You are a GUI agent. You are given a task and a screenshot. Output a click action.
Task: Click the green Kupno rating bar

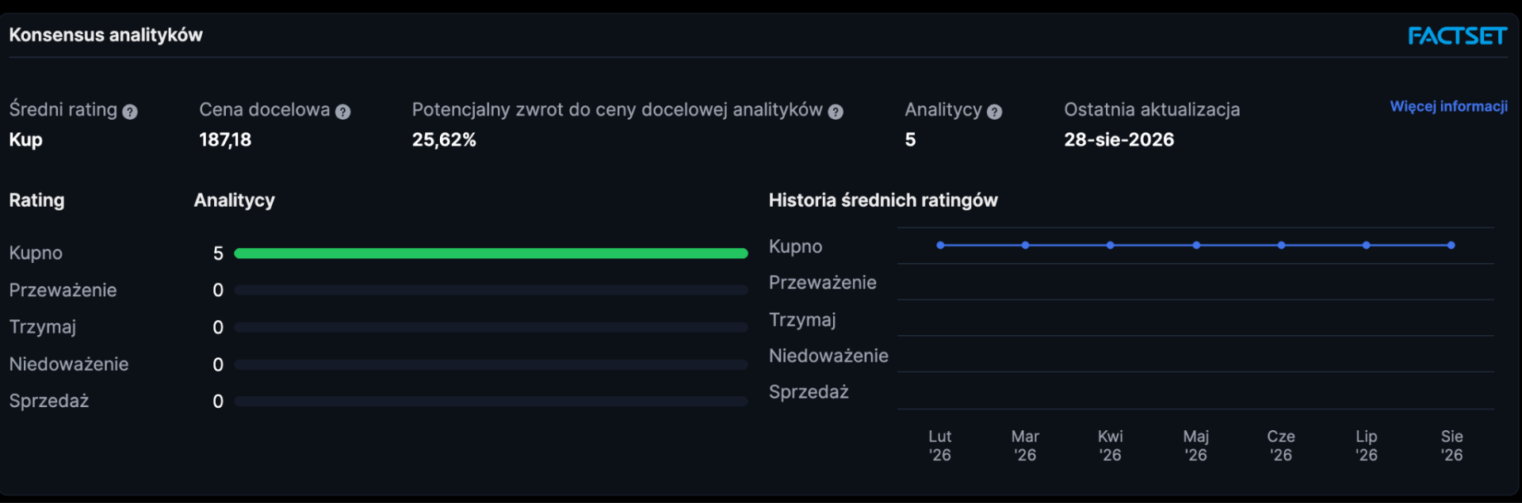point(491,253)
